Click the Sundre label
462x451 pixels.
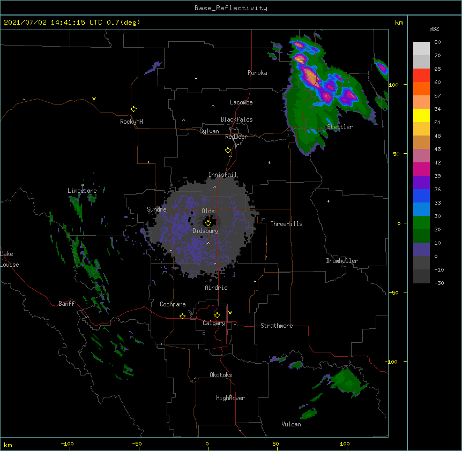pyautogui.click(x=157, y=209)
